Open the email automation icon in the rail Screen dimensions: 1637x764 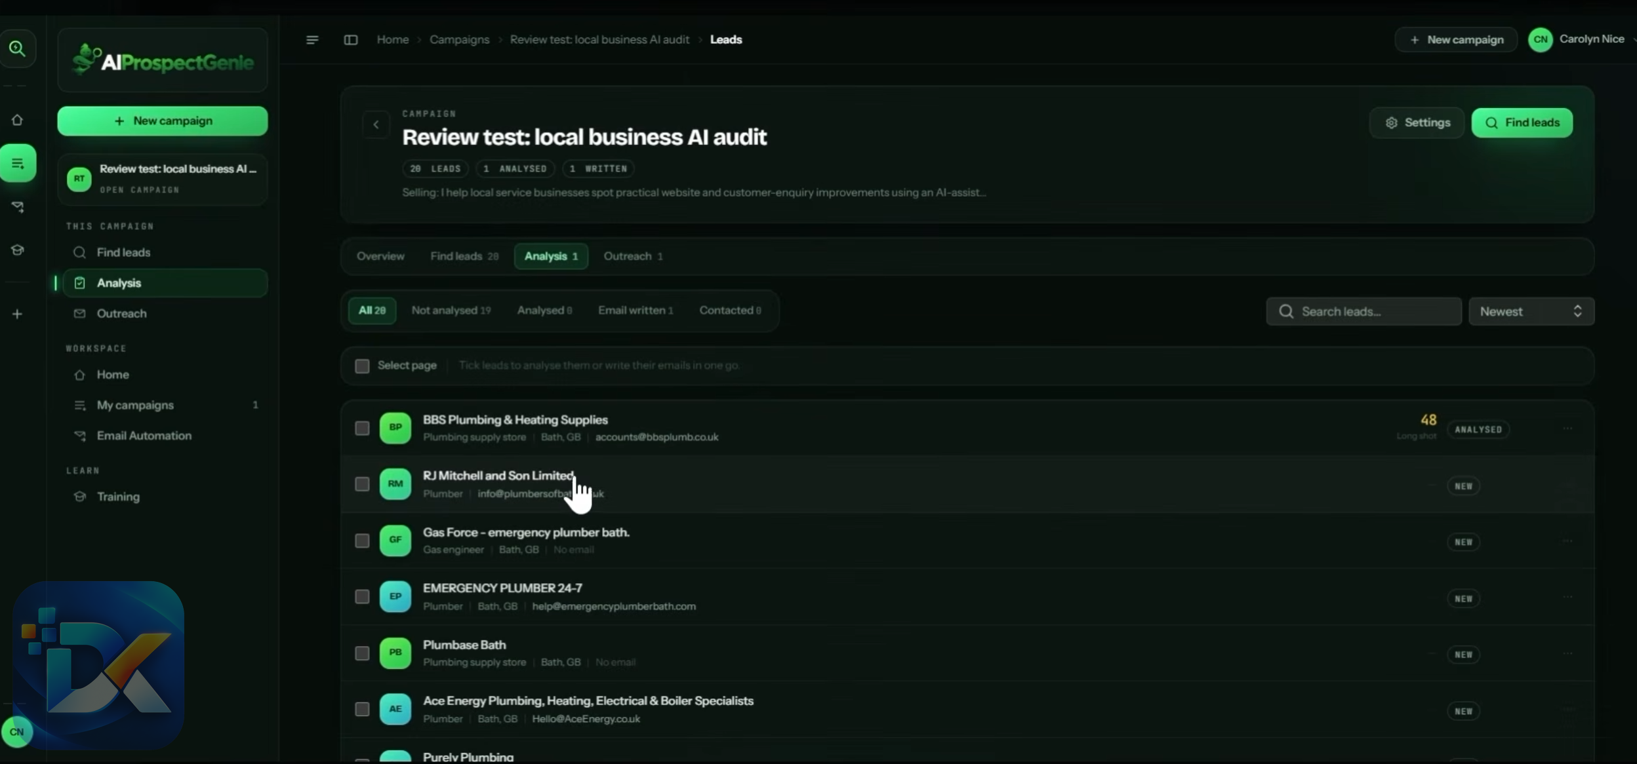18,207
